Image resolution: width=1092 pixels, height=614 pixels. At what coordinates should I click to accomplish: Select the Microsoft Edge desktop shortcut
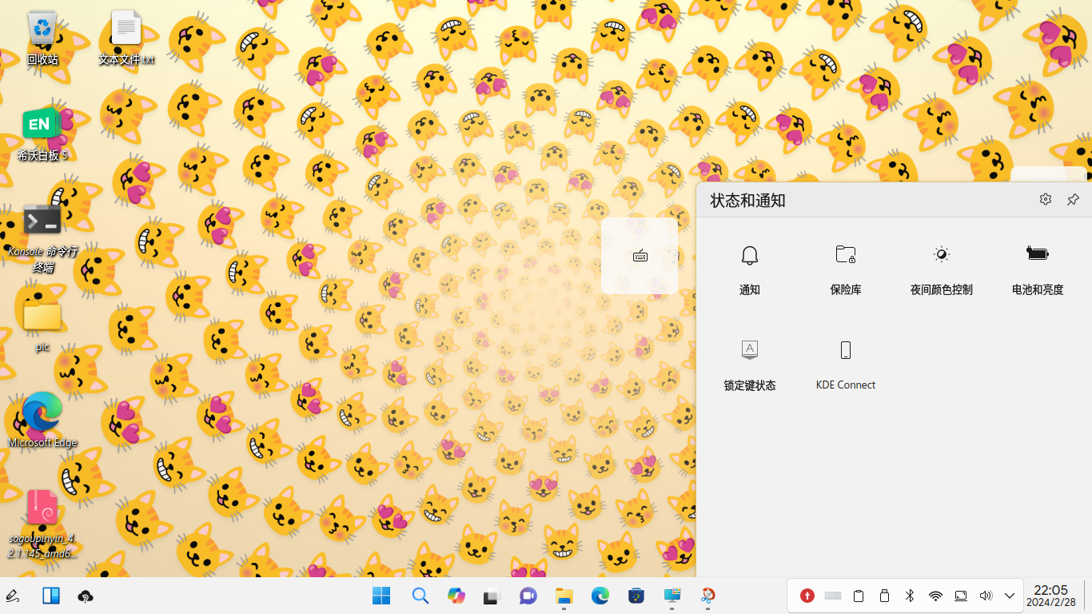(x=42, y=420)
